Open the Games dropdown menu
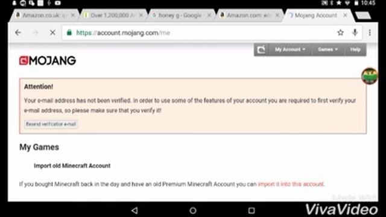This screenshot has height=217, width=386. coord(327,49)
